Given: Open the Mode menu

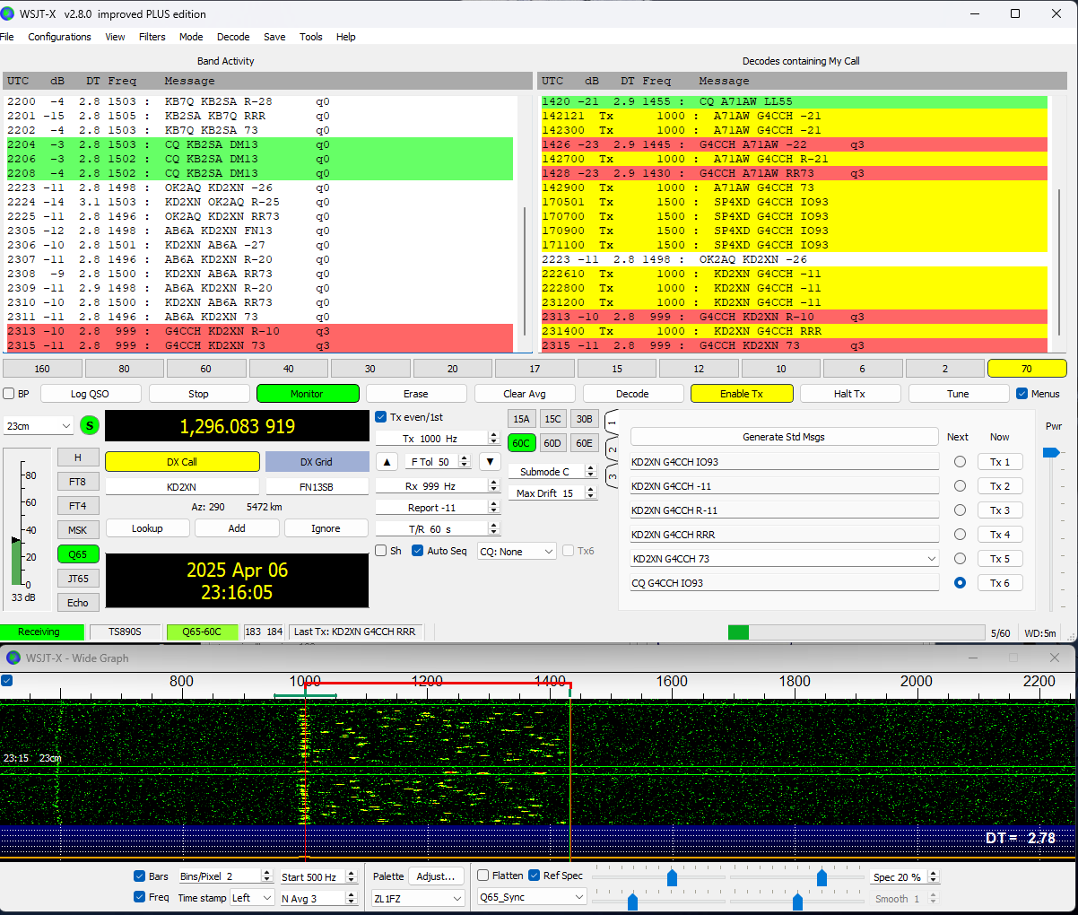Looking at the screenshot, I should coord(191,37).
